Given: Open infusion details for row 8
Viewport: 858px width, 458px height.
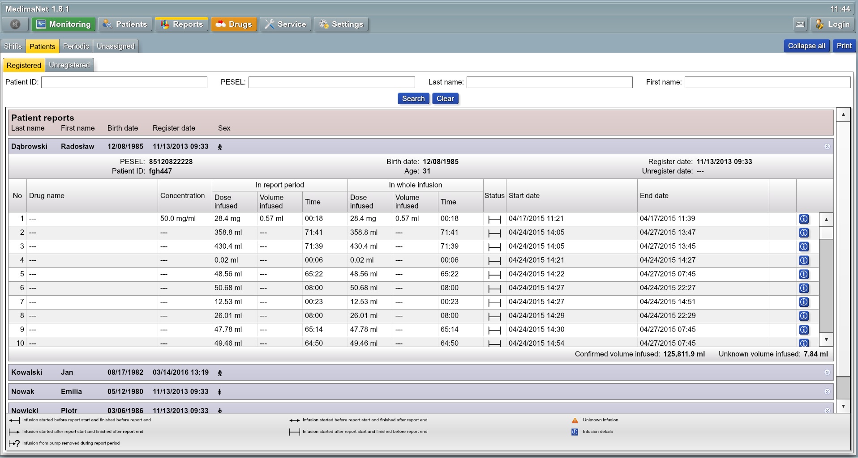Looking at the screenshot, I should [x=804, y=316].
